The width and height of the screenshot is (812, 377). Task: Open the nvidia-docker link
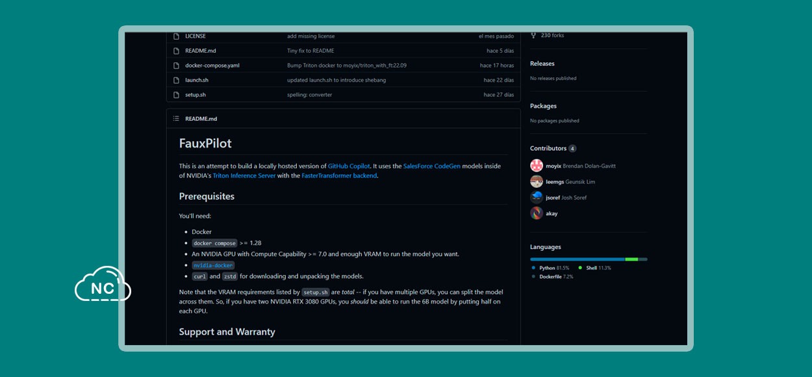(x=213, y=265)
